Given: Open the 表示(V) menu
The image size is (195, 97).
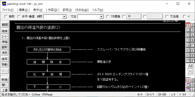Looking at the screenshot, I should [38, 10].
